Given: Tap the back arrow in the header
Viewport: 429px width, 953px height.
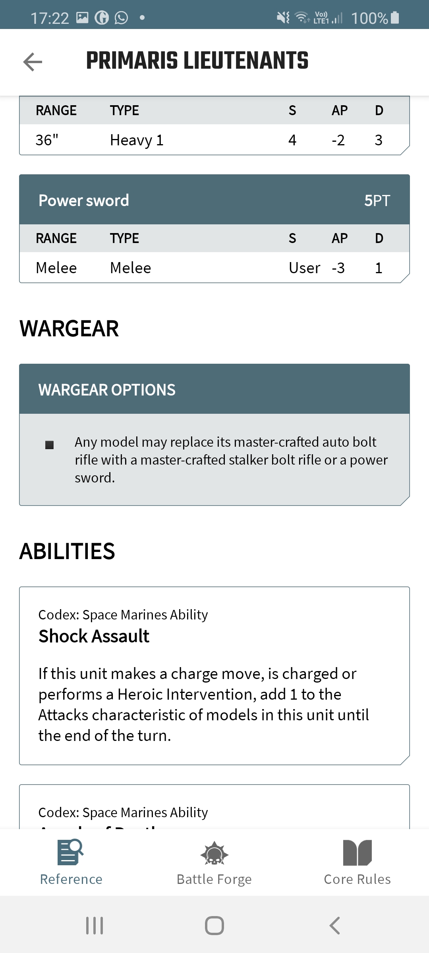Looking at the screenshot, I should pos(33,62).
